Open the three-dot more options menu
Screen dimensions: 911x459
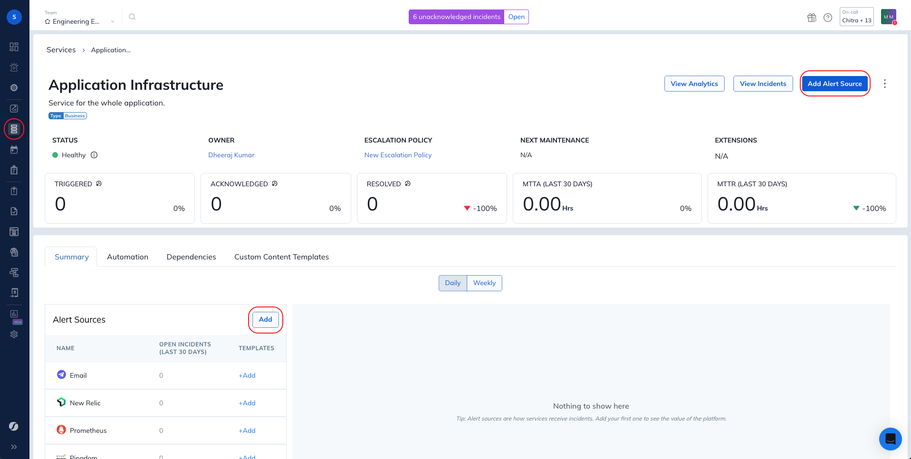click(x=884, y=84)
